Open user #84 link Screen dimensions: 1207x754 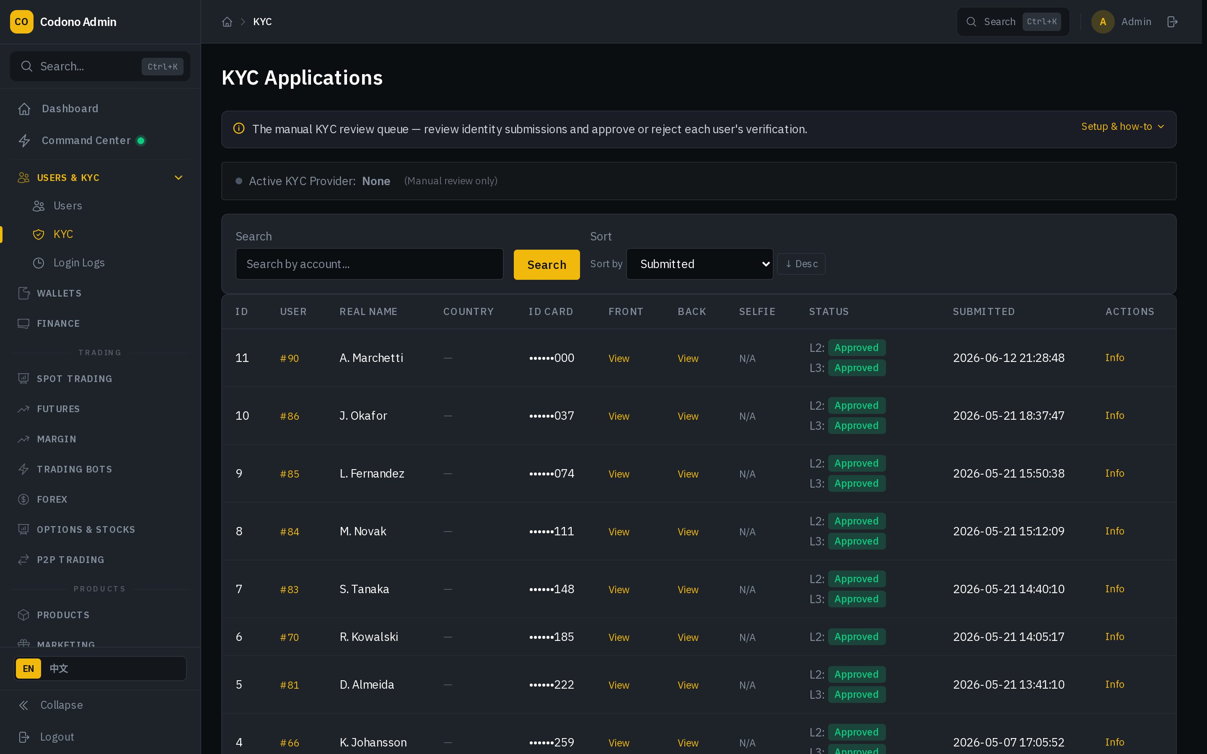click(289, 532)
